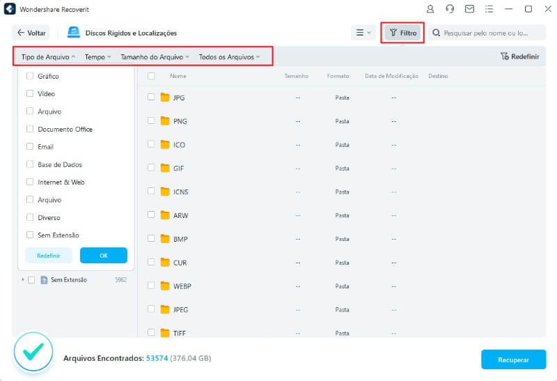Click Redefinir at top right of filter bar
The image size is (557, 381).
click(x=519, y=56)
